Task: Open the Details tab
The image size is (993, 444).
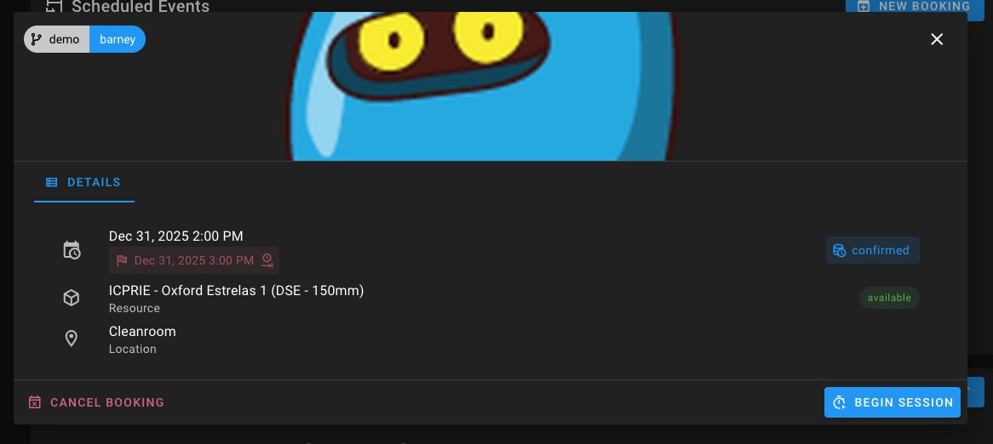Action: (83, 182)
